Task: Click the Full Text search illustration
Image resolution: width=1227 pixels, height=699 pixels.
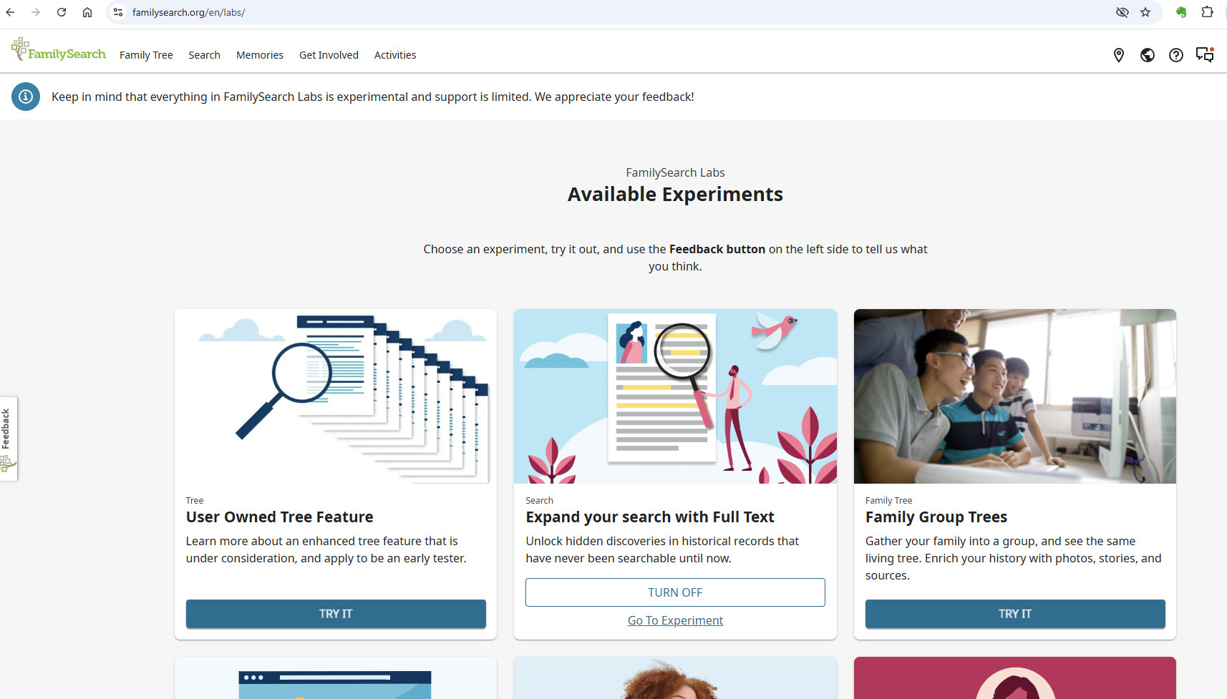Action: coord(675,396)
